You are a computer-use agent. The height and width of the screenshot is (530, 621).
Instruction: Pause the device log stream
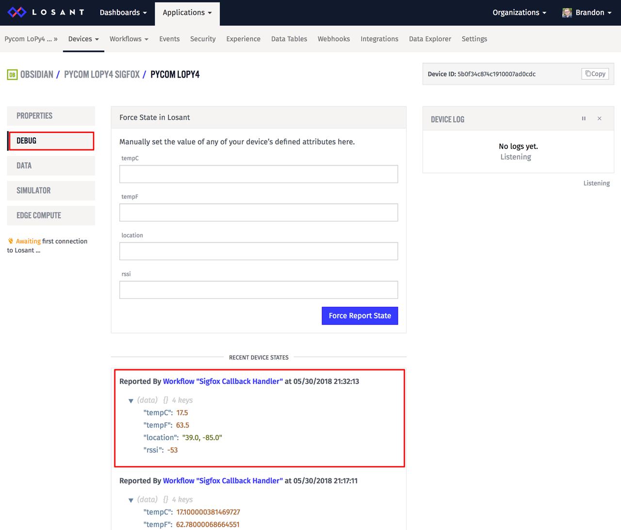click(584, 119)
